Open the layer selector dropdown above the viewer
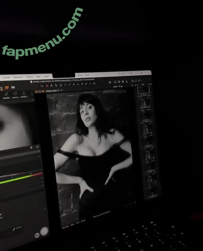Viewport: 203px width, 251px height. [53, 91]
